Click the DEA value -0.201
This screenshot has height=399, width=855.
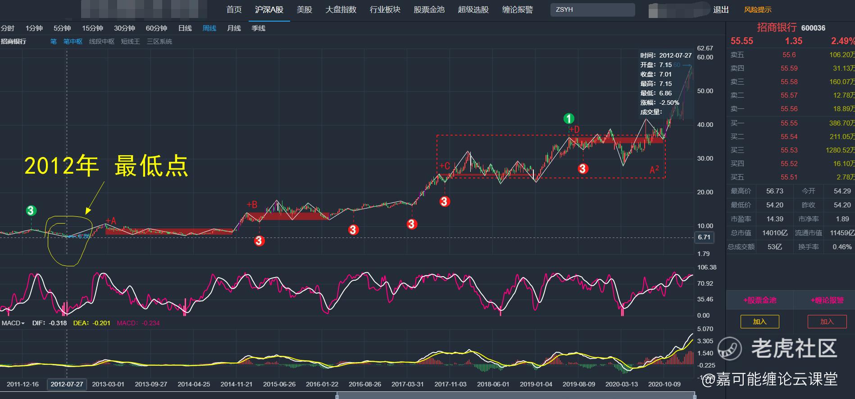click(x=101, y=323)
